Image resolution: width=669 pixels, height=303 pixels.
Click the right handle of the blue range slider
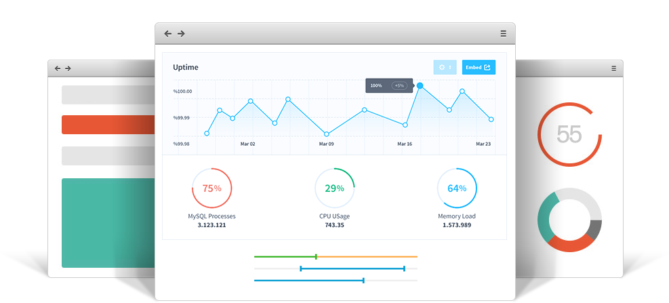click(x=405, y=268)
